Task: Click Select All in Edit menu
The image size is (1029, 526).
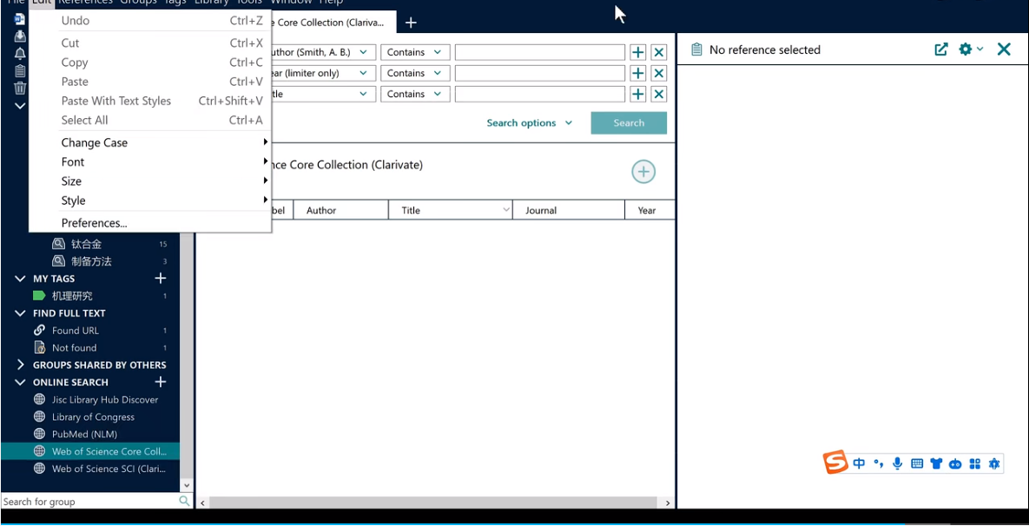Action: pyautogui.click(x=150, y=121)
